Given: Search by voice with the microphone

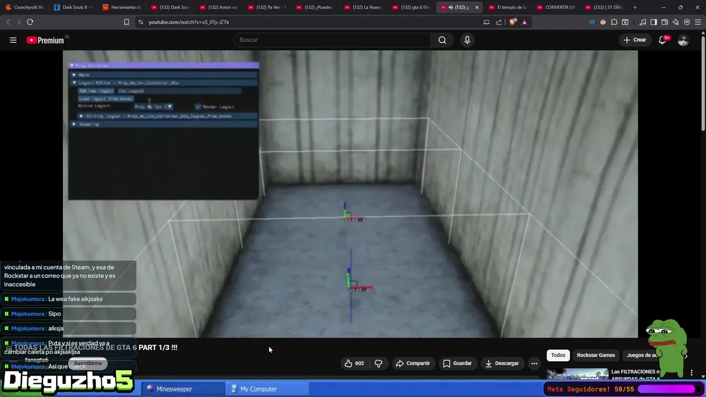Looking at the screenshot, I should [467, 40].
